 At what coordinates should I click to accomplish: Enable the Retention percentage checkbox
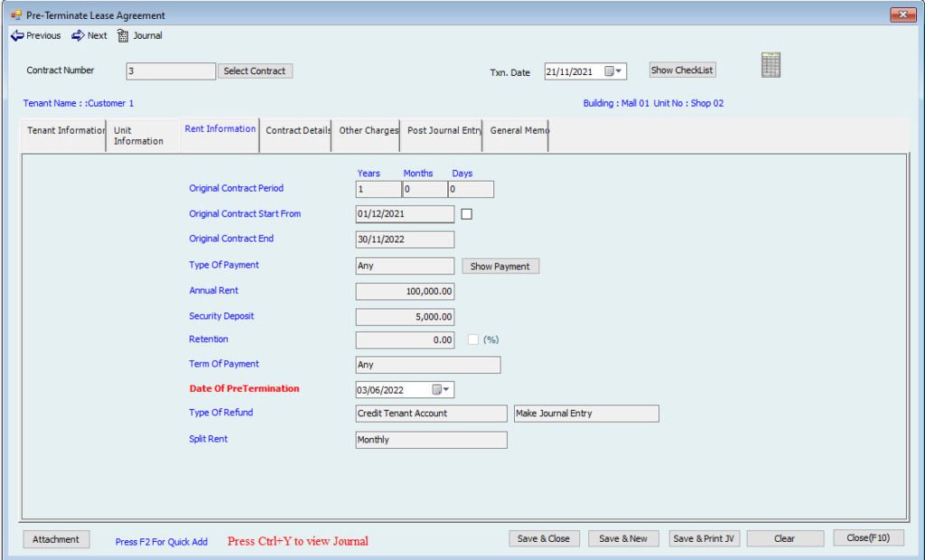[473, 340]
